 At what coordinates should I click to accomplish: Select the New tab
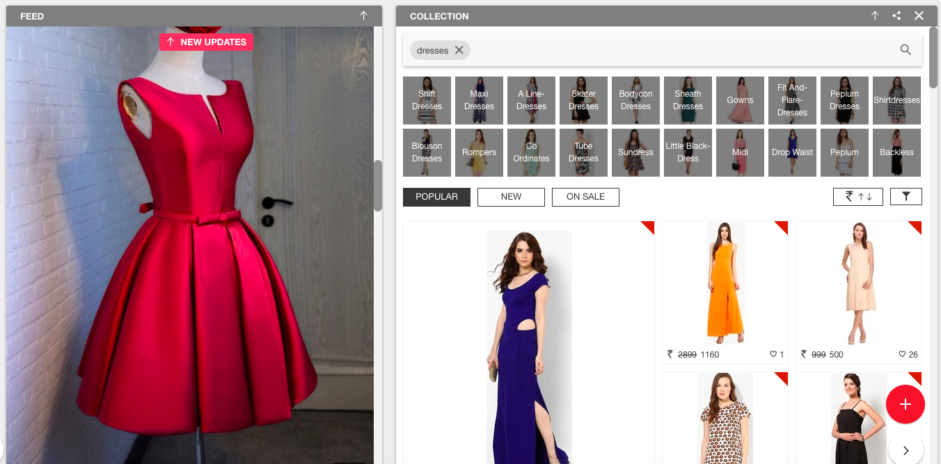(x=511, y=197)
